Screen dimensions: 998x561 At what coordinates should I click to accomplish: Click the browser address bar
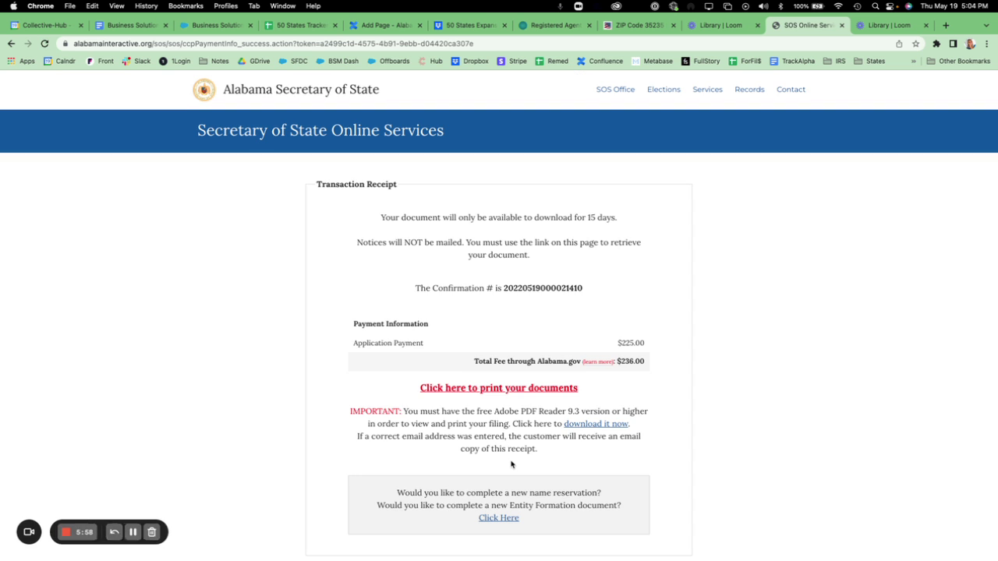click(312, 44)
